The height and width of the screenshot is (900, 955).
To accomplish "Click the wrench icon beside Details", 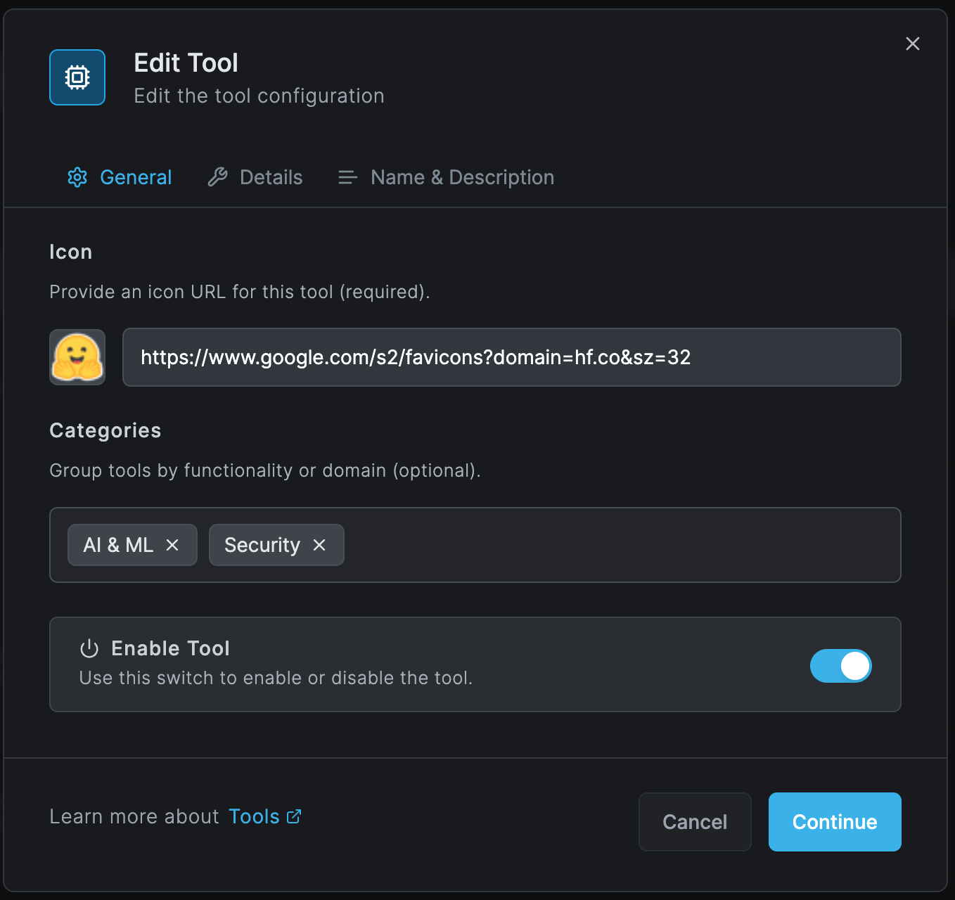I will (x=218, y=177).
